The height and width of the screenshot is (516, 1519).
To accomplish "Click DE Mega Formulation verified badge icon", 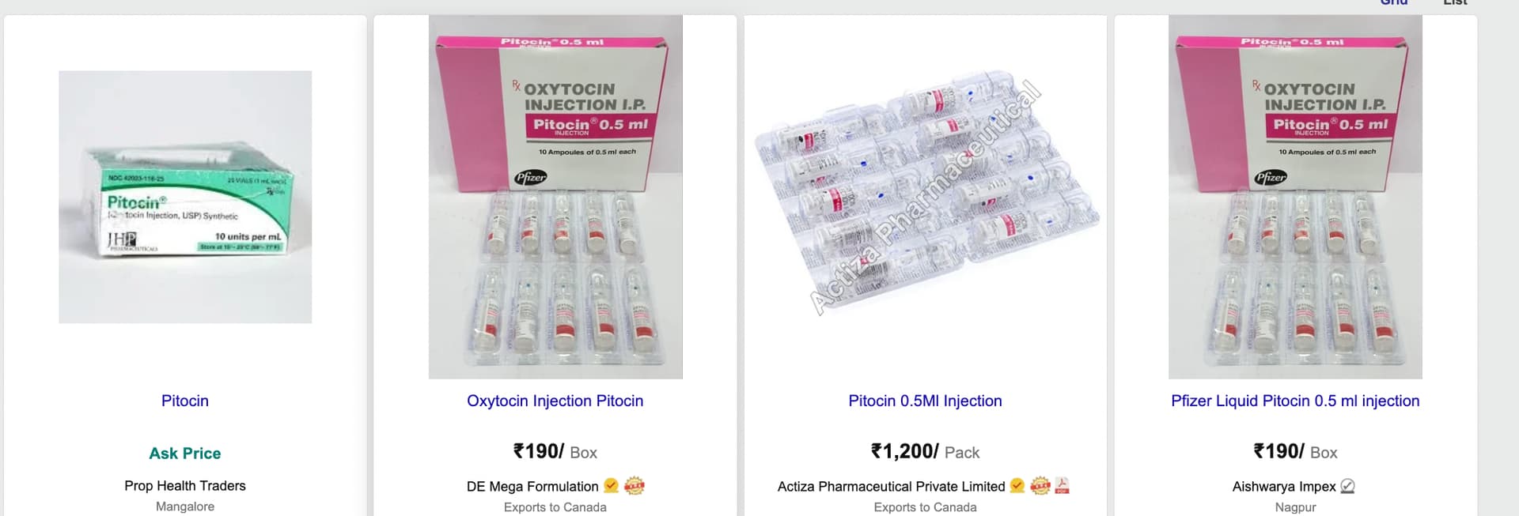I will [611, 486].
